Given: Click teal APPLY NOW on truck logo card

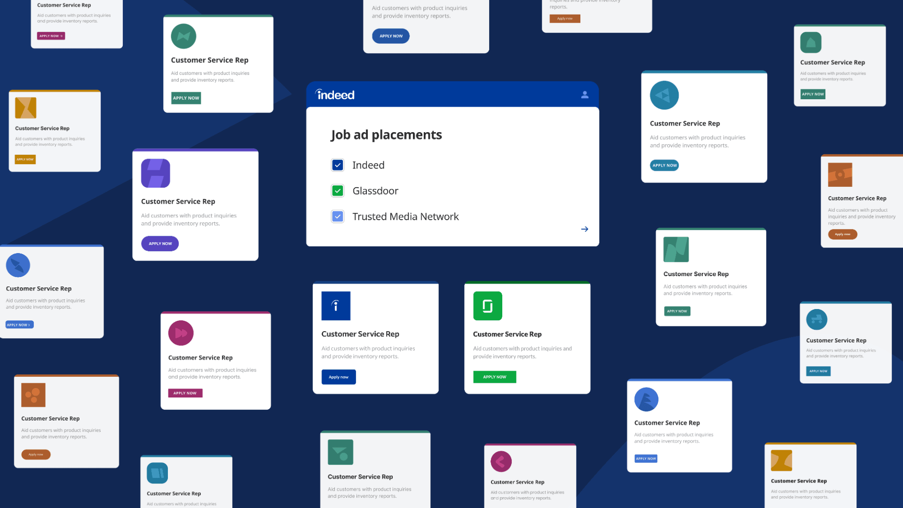Looking at the screenshot, I should click(x=818, y=371).
